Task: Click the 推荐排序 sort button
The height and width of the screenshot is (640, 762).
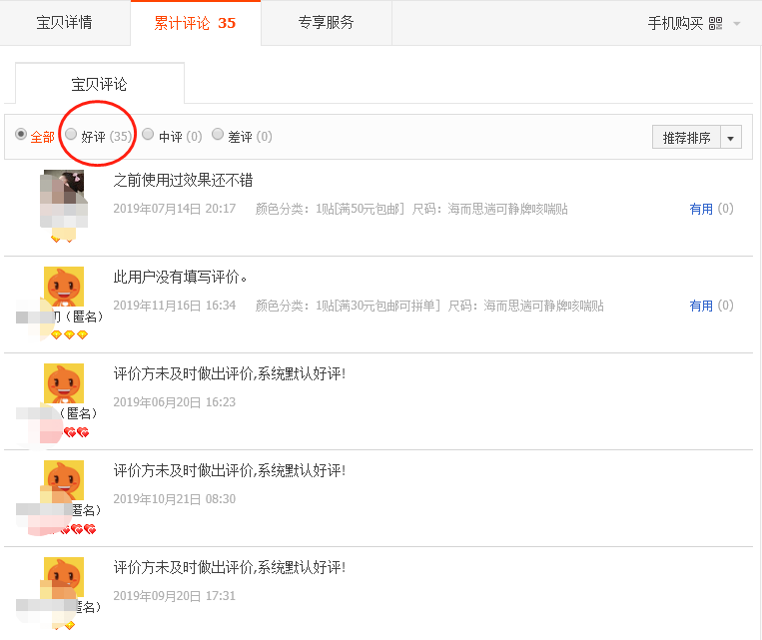Action: coord(686,138)
